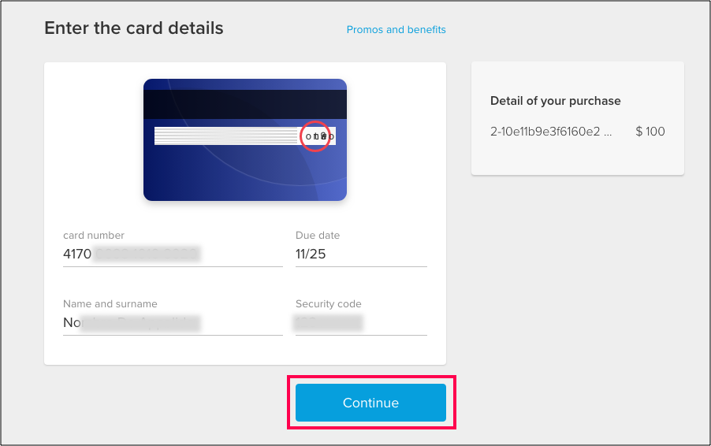
Task: Click the 'Due date' field label
Action: (318, 236)
